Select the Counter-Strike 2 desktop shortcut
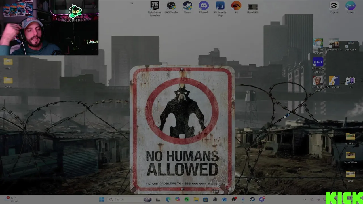363x204 pixels. pyautogui.click(x=334, y=84)
